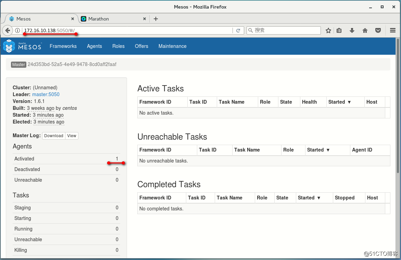Screen dimensions: 401x260
Task: Open the Agents navigation item
Action: click(x=95, y=46)
